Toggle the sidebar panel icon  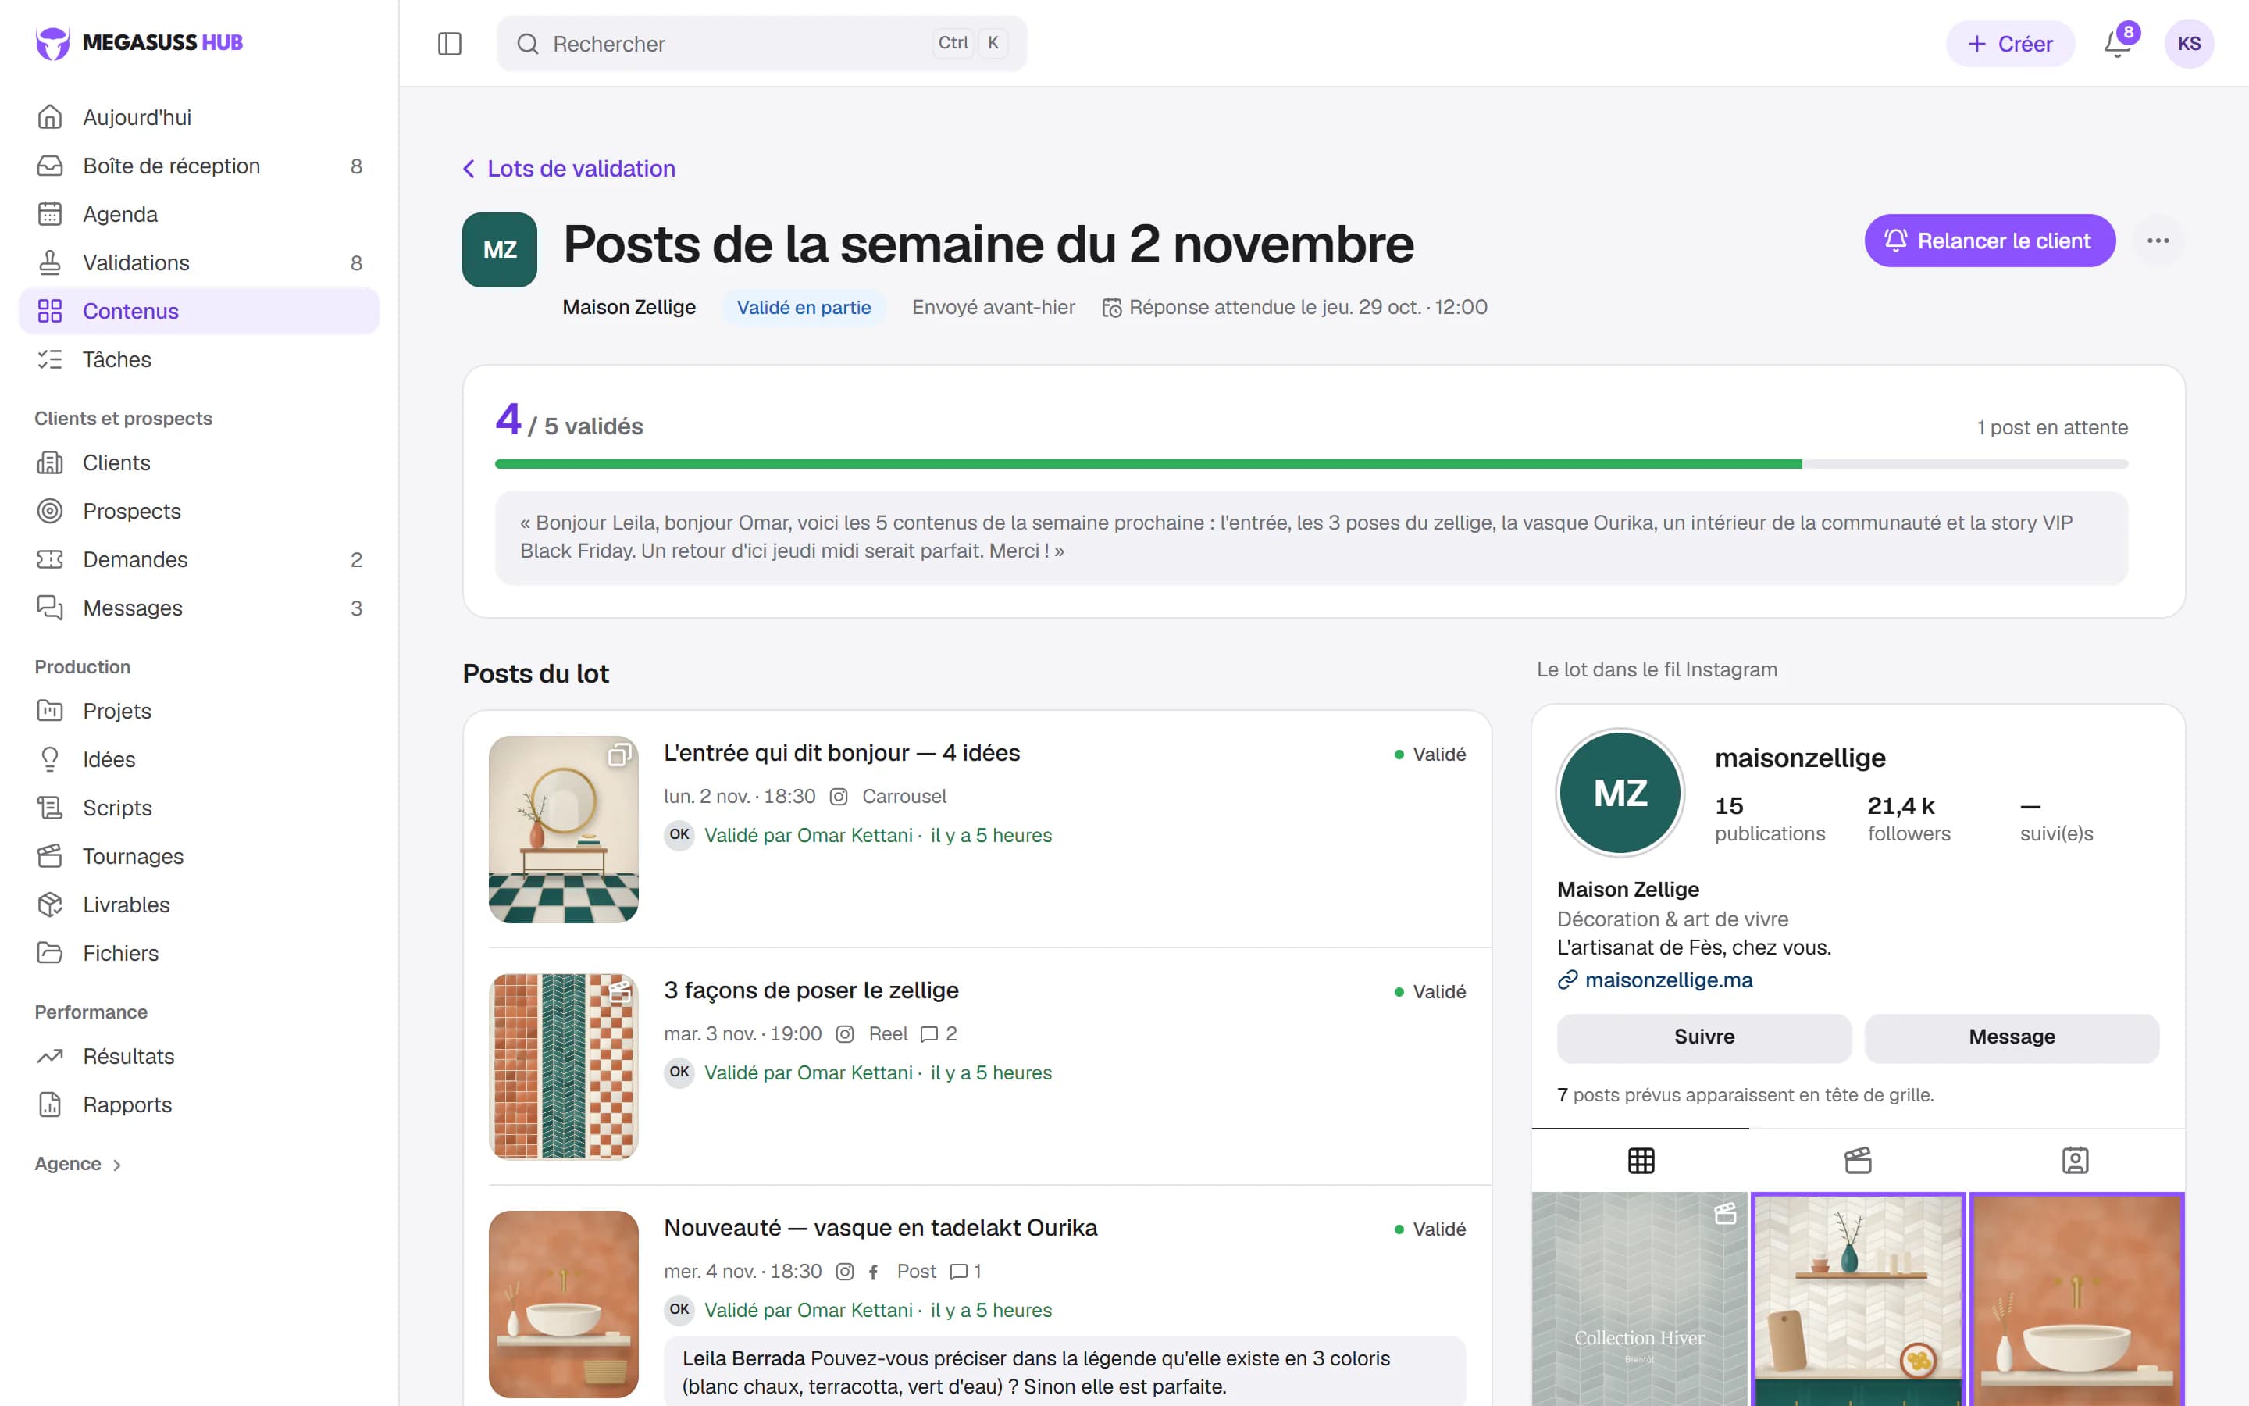(x=450, y=44)
